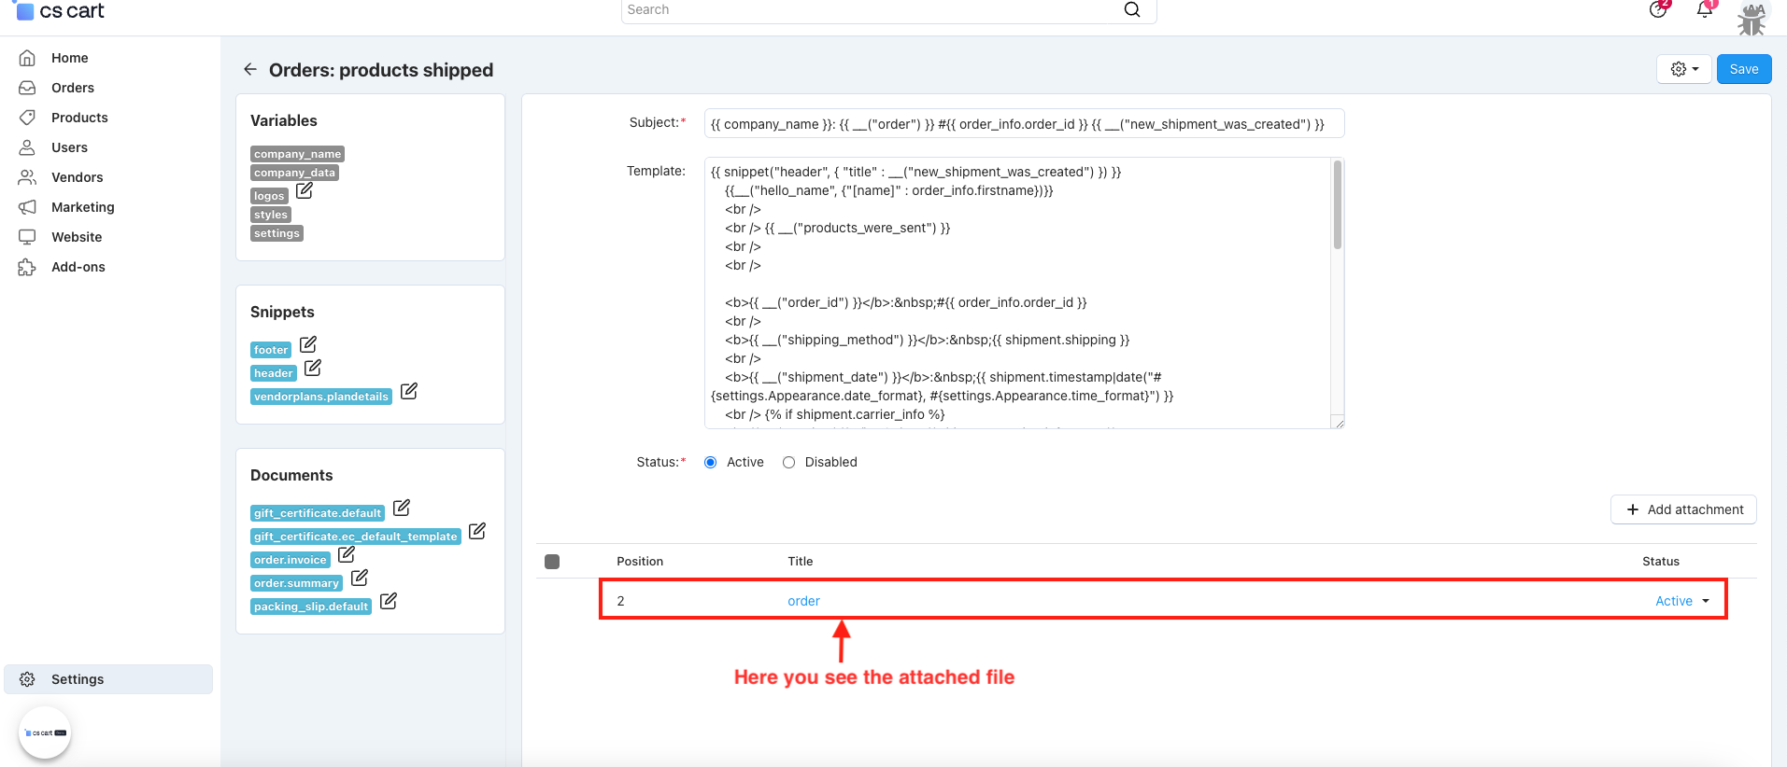Click the Position column header
The height and width of the screenshot is (767, 1787).
(640, 562)
